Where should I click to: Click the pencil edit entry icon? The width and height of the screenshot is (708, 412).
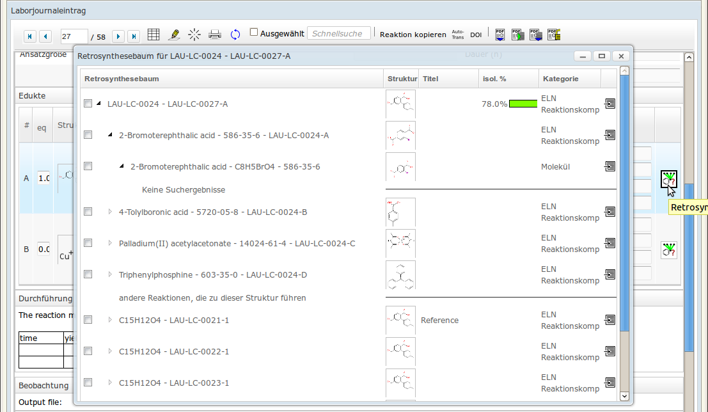pyautogui.click(x=173, y=35)
